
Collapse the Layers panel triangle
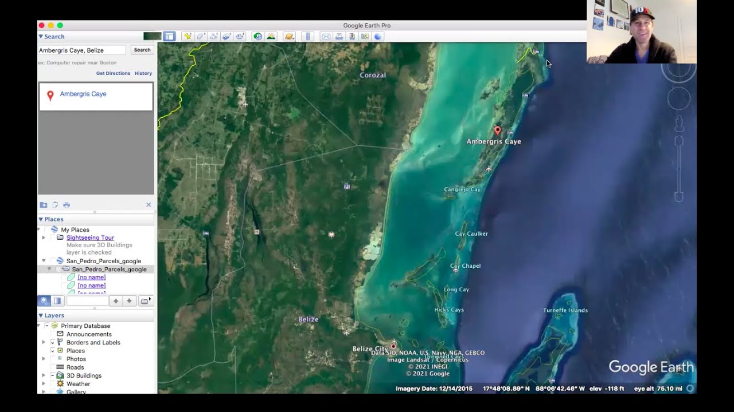(41, 315)
